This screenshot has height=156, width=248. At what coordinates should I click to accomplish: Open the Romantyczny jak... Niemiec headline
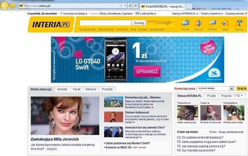point(143,98)
